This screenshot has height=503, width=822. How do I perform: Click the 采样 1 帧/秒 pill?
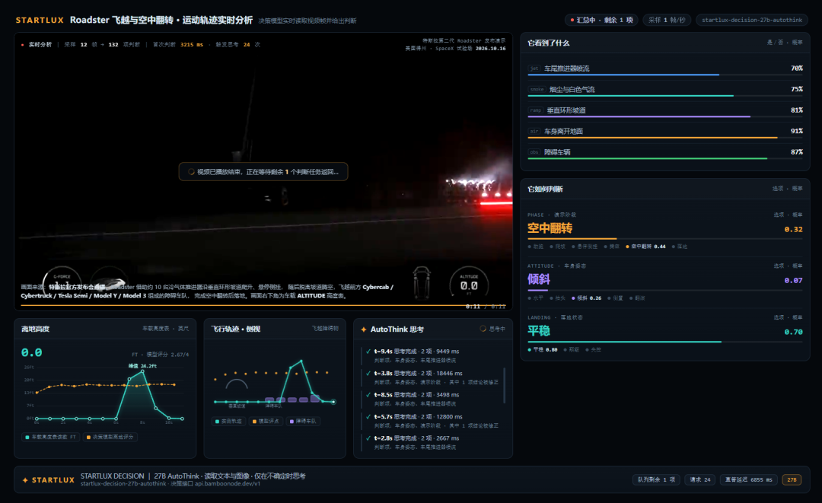pos(667,21)
